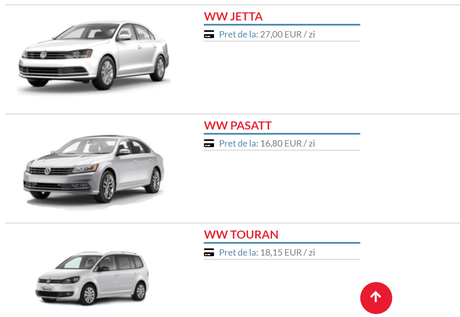Click the "Pret de la:" label under WW PASATT
Viewport: 460px width, 317px height.
(238, 144)
